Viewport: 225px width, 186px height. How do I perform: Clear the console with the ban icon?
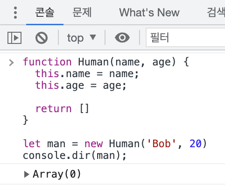(x=42, y=38)
